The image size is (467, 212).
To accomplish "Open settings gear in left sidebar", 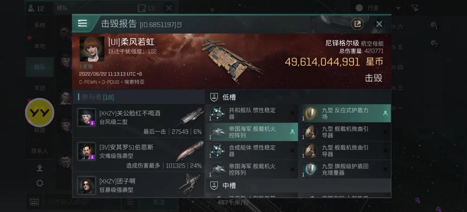I will [x=39, y=183].
